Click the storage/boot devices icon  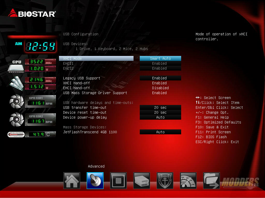(x=142, y=180)
